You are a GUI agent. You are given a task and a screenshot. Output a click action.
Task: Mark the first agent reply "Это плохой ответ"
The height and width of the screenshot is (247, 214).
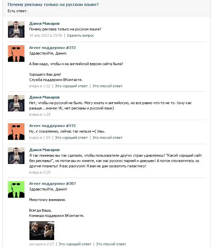(107, 86)
